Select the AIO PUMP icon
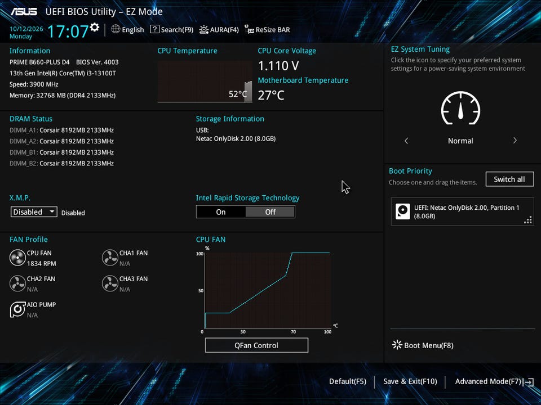The width and height of the screenshot is (541, 405). [17, 309]
